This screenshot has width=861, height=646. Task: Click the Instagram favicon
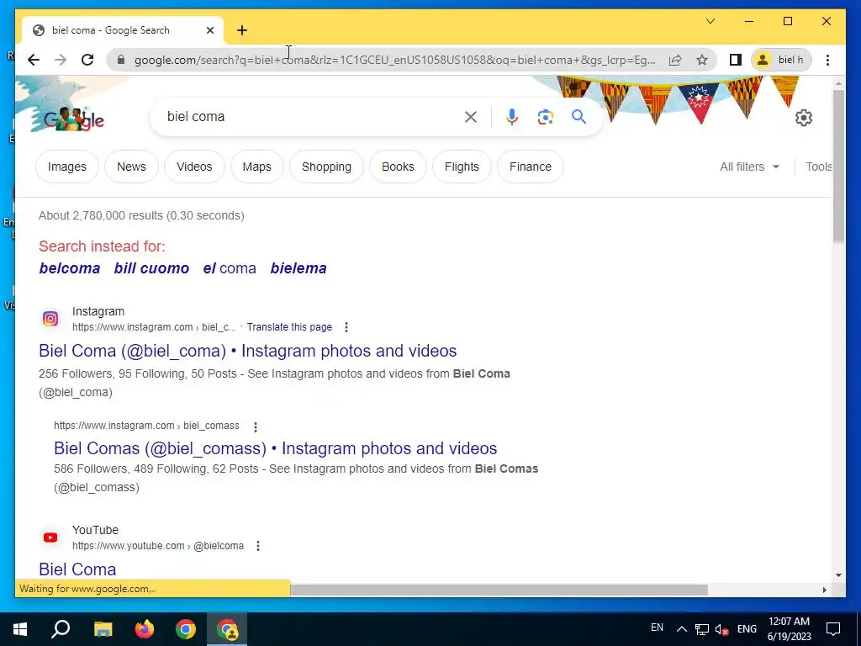pos(50,319)
